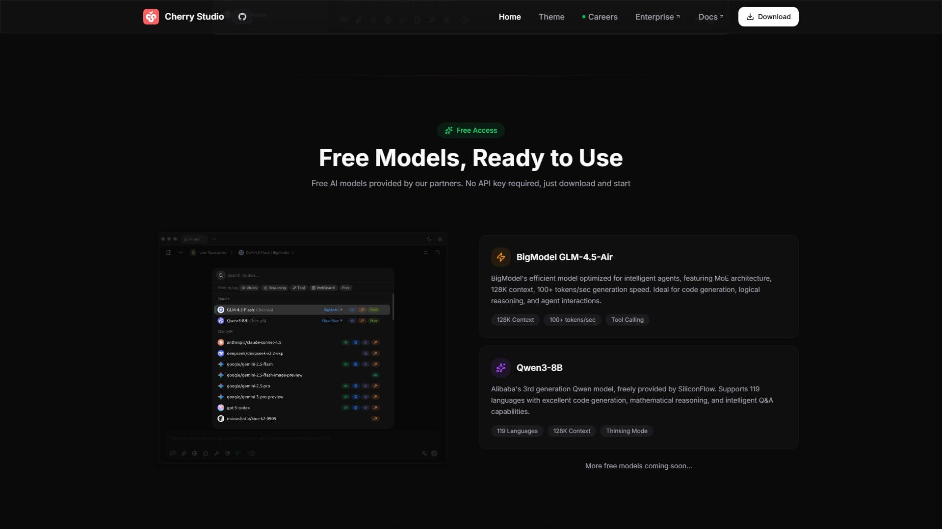Viewport: 942px width, 529px height.
Task: Open the Theme nav item
Action: [551, 17]
